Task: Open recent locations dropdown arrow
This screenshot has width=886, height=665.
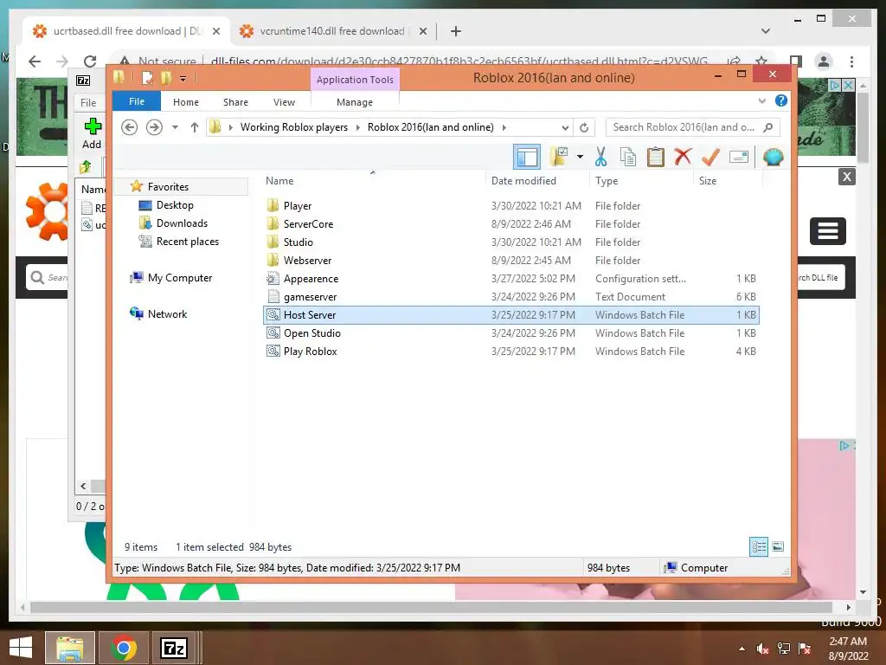Action: tap(175, 127)
